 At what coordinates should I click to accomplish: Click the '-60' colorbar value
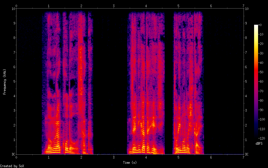[x=261, y=82]
